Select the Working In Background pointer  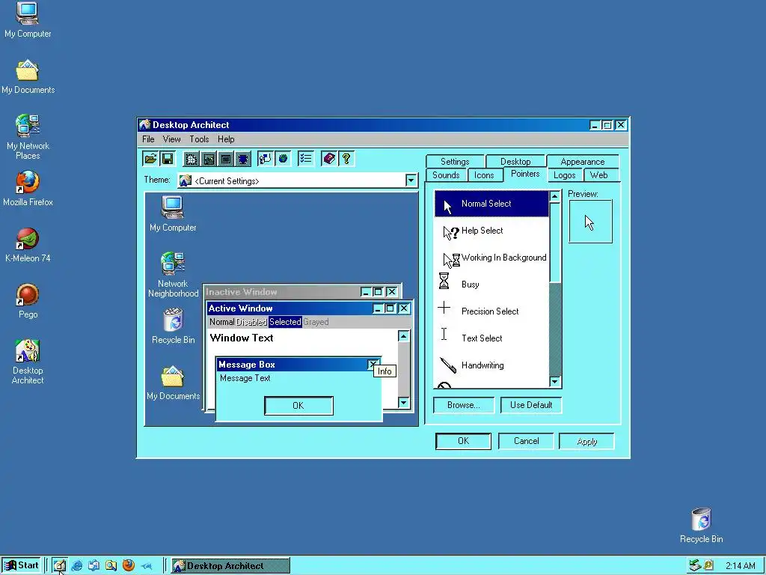coord(491,258)
